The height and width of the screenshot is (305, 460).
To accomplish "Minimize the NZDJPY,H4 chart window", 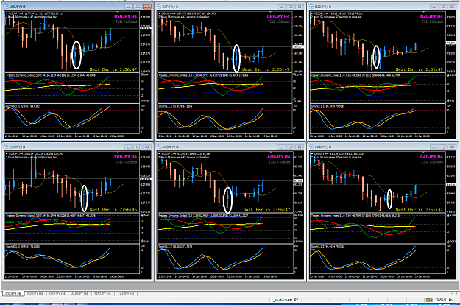I will 434,7.
